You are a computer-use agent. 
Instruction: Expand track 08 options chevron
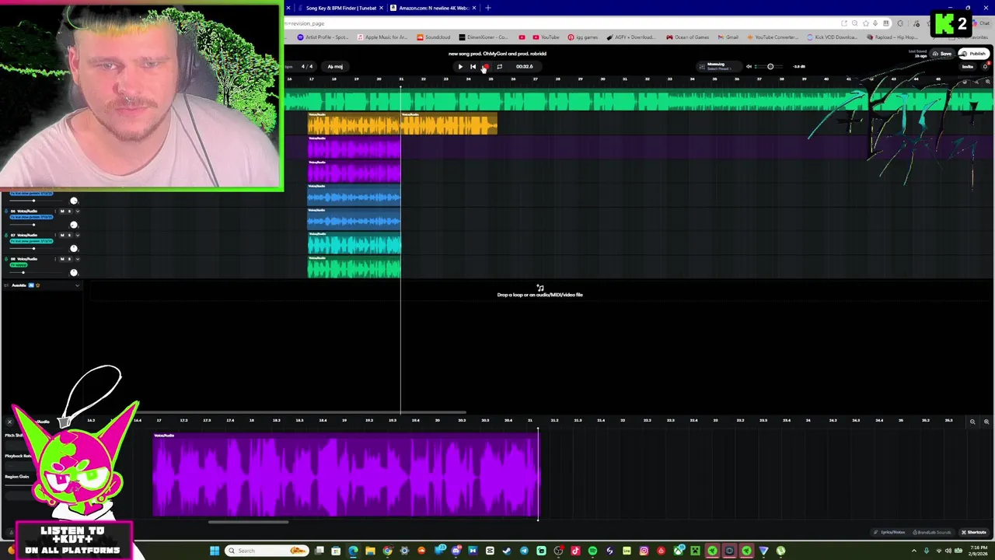(x=78, y=259)
